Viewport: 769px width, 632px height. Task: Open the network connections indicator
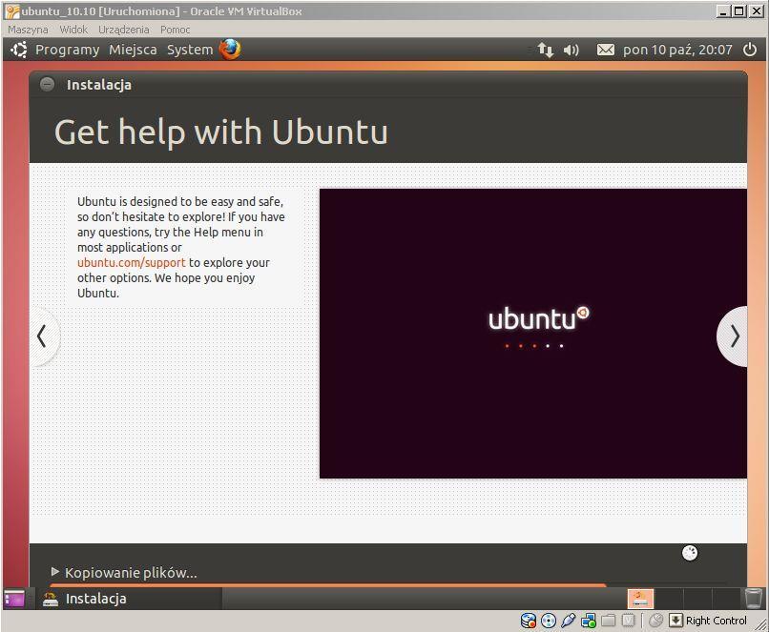coord(546,50)
